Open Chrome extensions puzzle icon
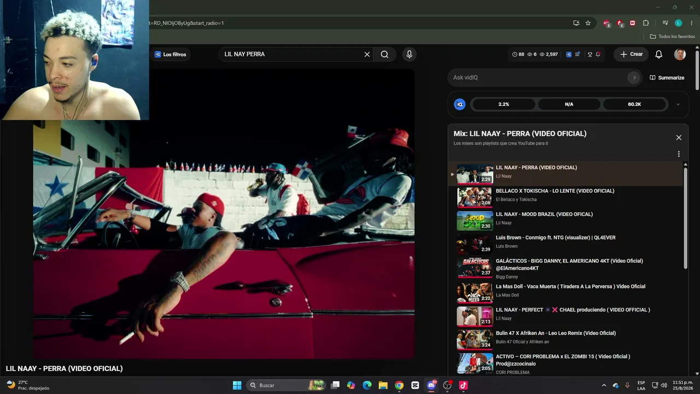700x394 pixels. (x=646, y=23)
